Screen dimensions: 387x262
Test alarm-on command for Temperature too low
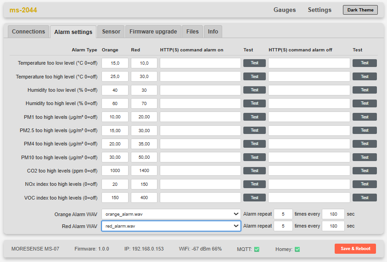(254, 63)
